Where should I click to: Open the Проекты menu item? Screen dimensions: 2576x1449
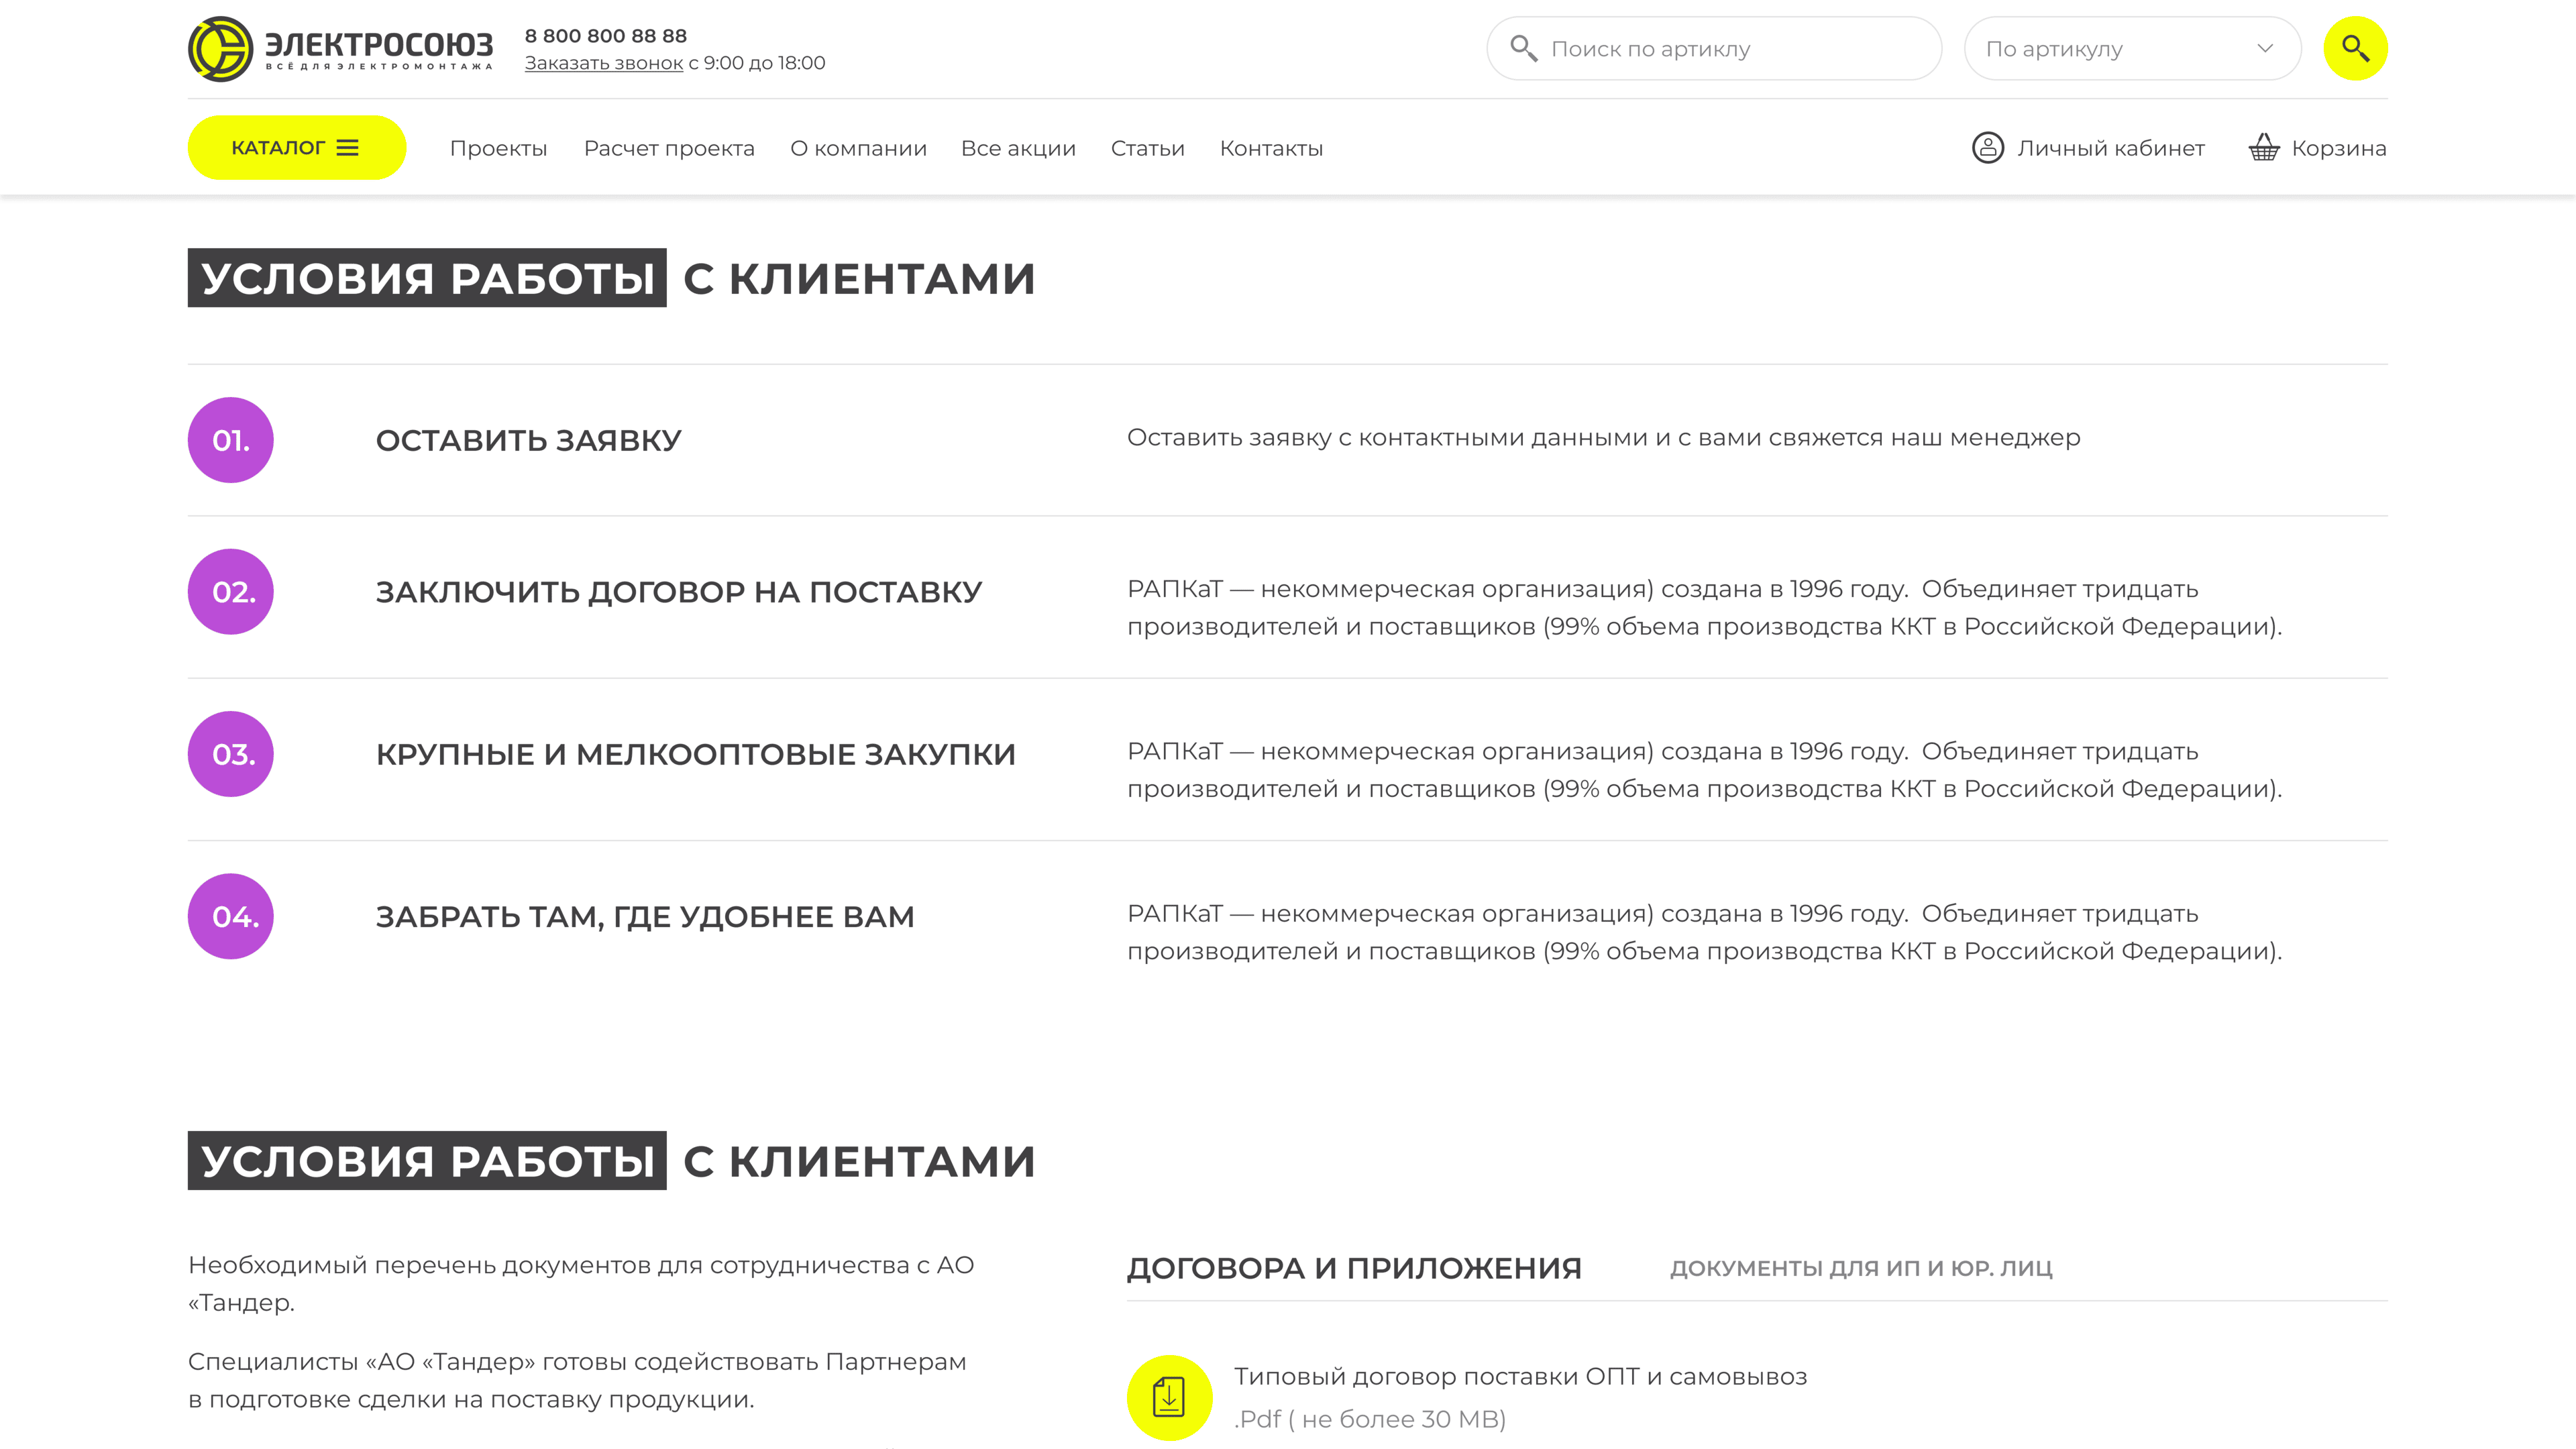click(498, 148)
